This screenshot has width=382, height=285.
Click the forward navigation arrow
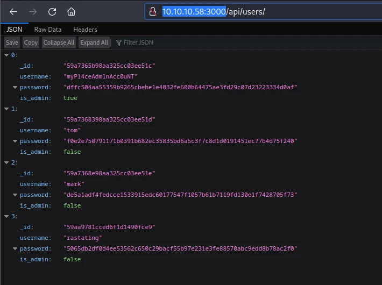click(x=33, y=11)
